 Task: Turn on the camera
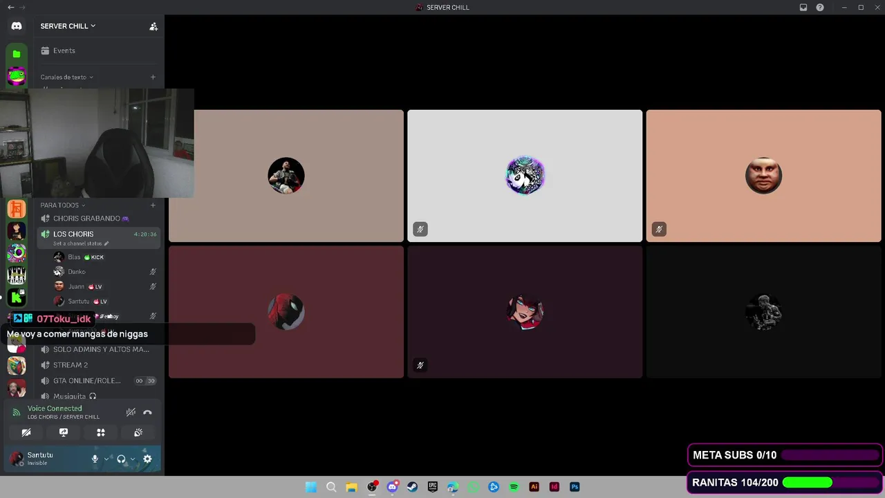tap(26, 432)
